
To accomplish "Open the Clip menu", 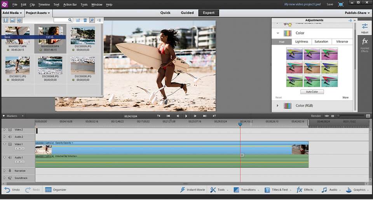I will tap(32, 5).
